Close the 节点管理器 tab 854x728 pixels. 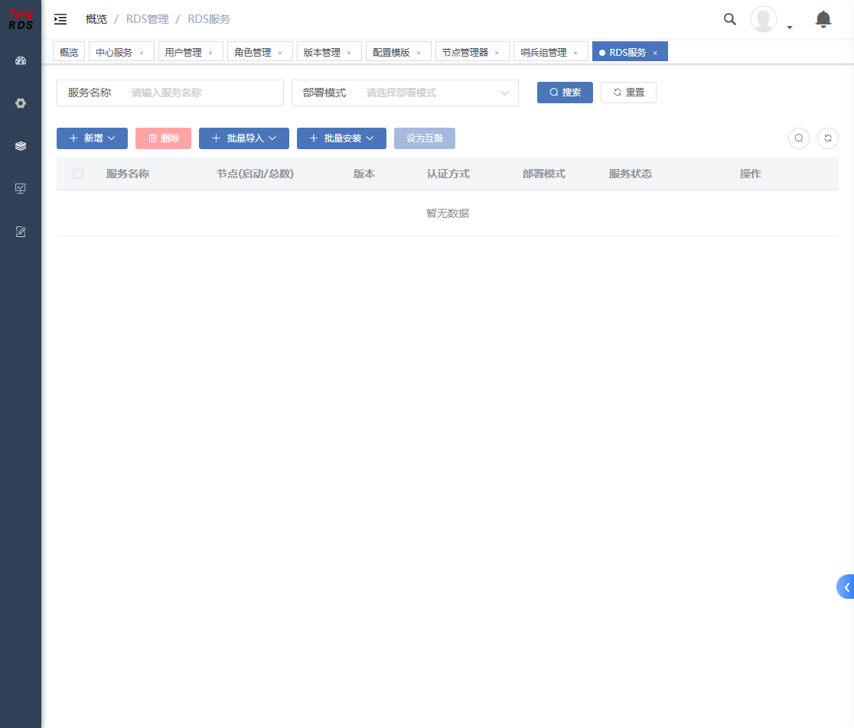(x=497, y=53)
